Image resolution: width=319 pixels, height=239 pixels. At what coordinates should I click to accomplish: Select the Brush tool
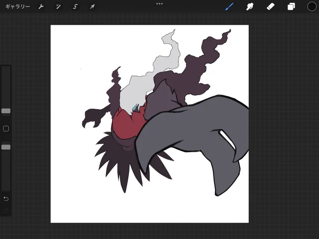point(229,7)
